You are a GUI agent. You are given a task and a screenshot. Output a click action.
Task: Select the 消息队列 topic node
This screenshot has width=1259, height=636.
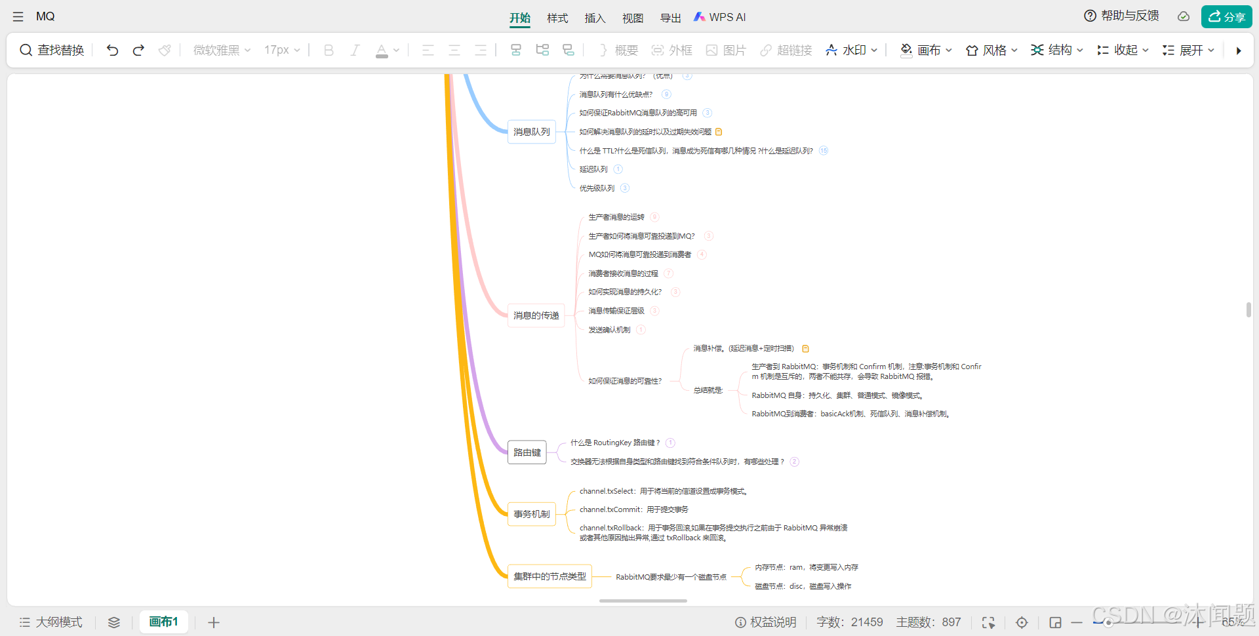pos(532,132)
